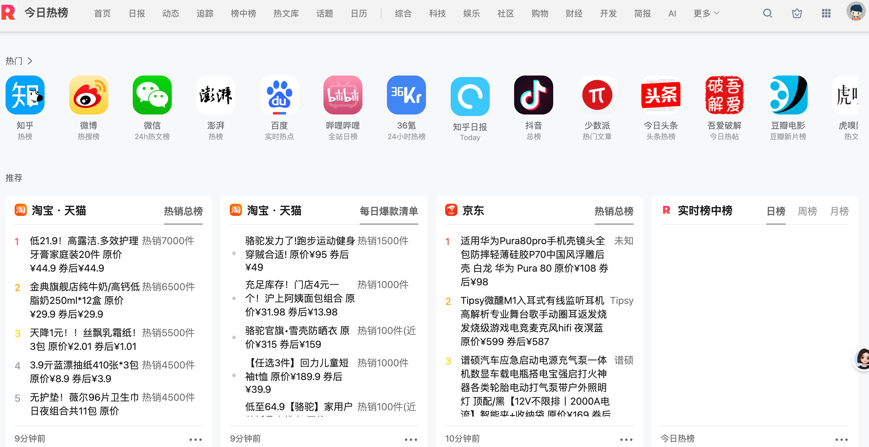Open the 蓝漂抽纸 listing
This screenshot has height=447, width=869.
(84, 371)
